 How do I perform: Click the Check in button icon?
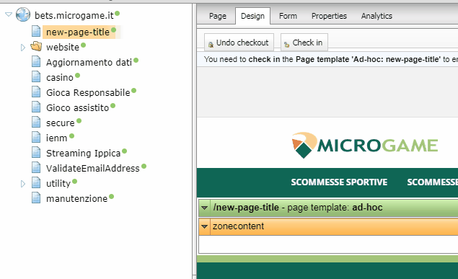[x=287, y=45]
